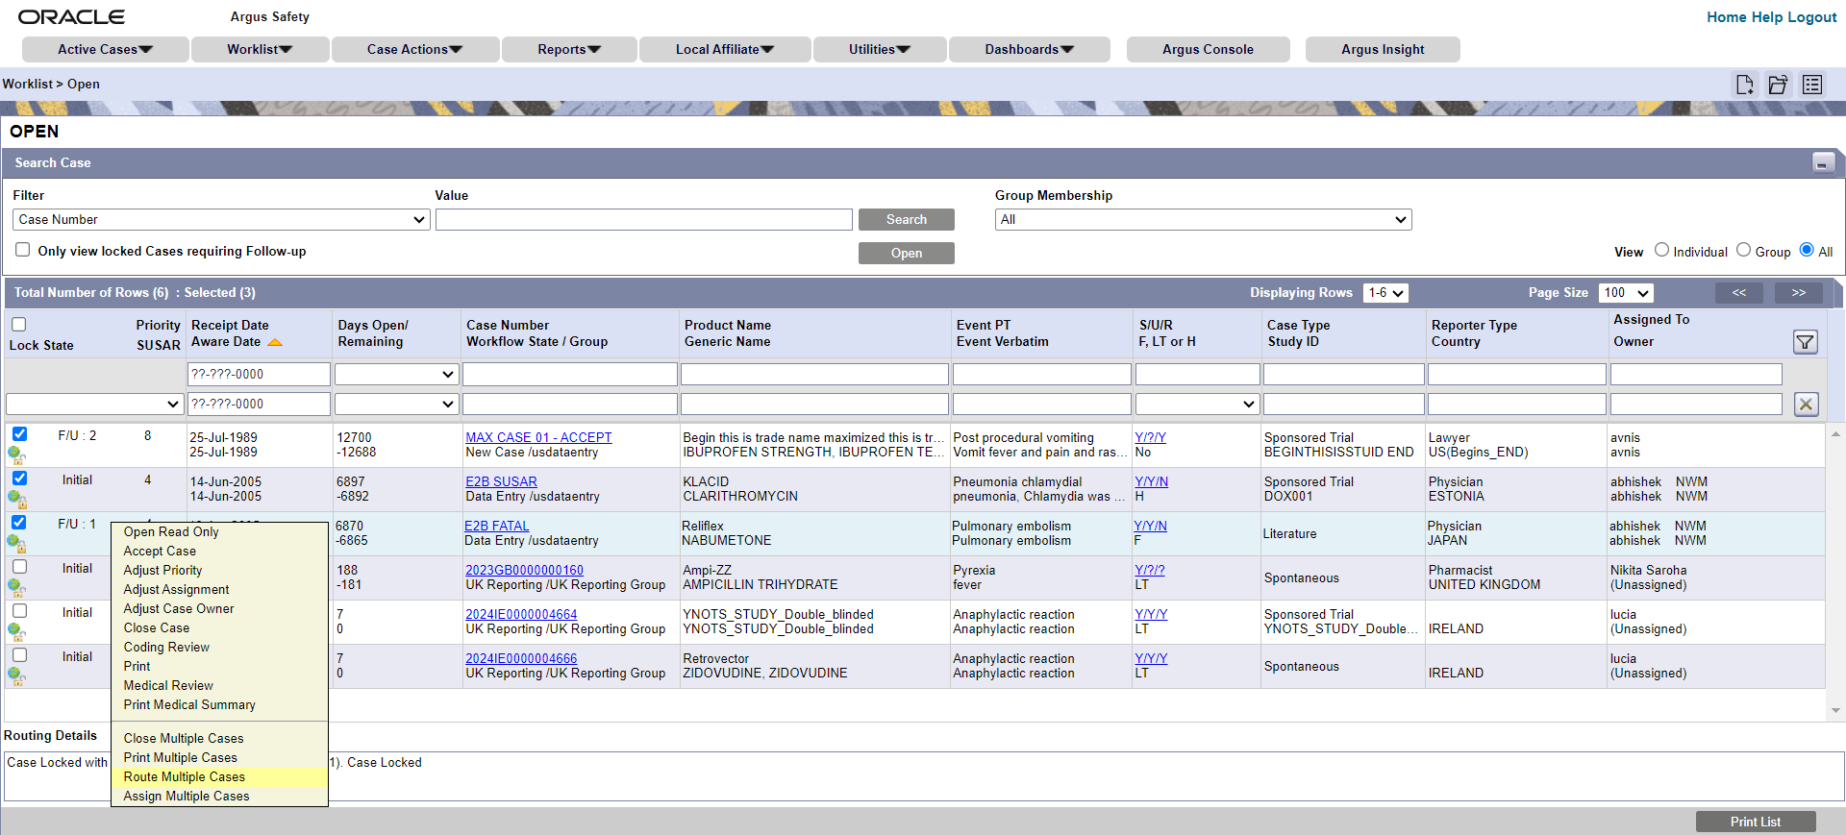This screenshot has height=835, width=1846.
Task: Click the Search button
Action: click(x=907, y=220)
